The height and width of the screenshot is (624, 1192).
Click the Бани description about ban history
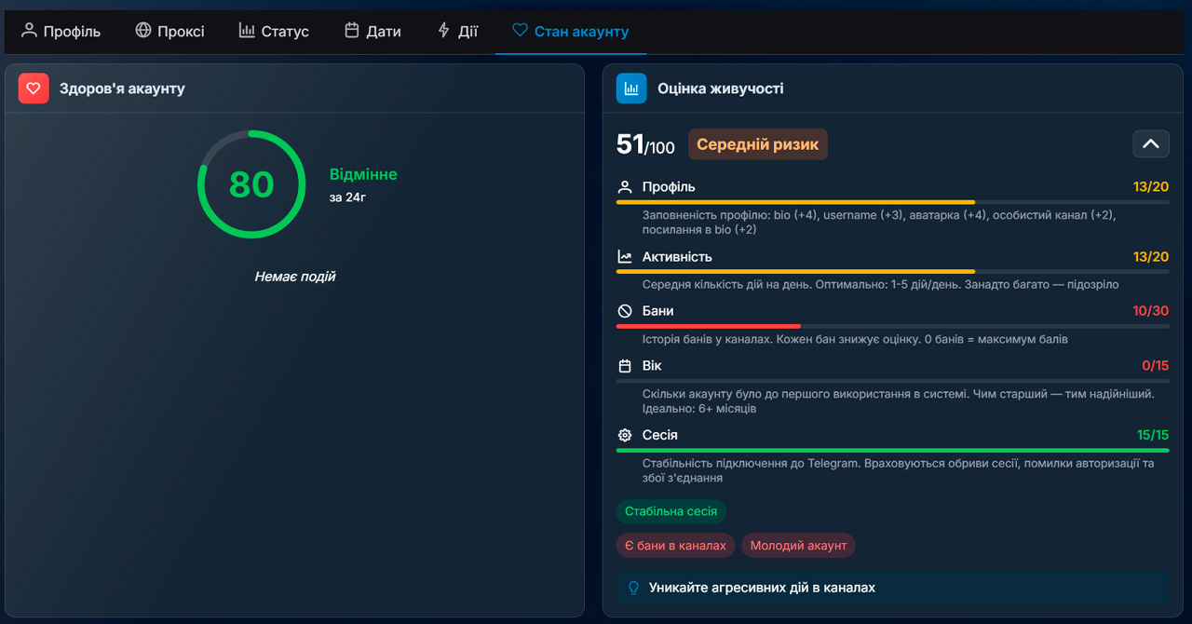click(x=855, y=339)
